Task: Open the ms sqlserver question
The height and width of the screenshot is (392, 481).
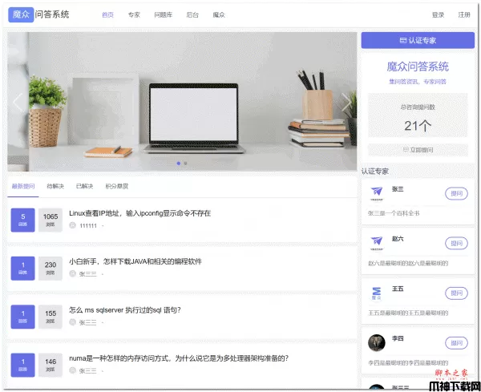Action: pos(124,309)
